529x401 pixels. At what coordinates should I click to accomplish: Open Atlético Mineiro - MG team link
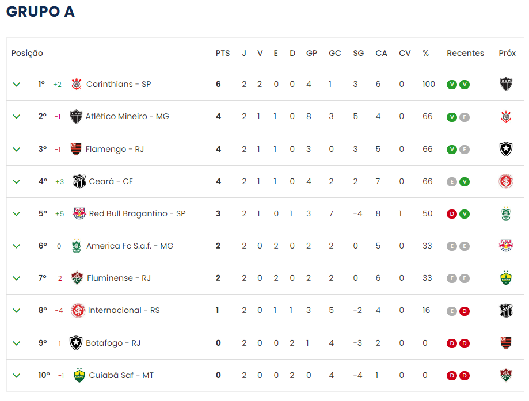pyautogui.click(x=127, y=116)
